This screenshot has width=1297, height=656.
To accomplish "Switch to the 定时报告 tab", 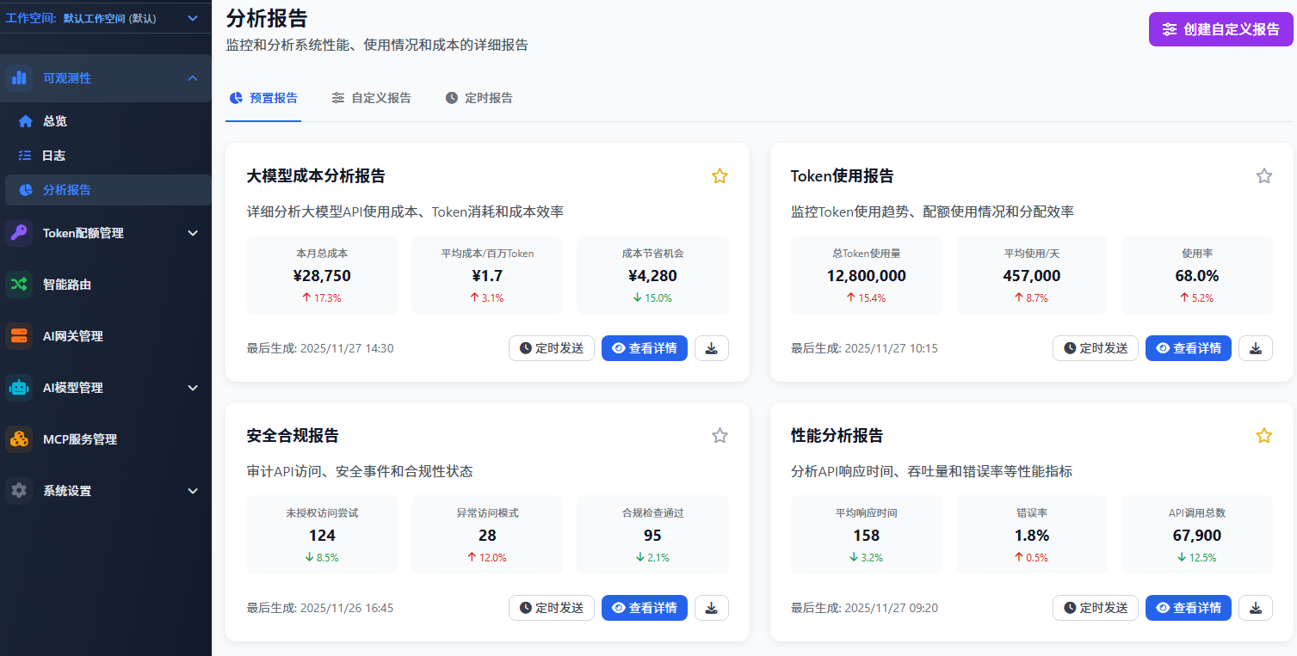I will click(x=479, y=98).
